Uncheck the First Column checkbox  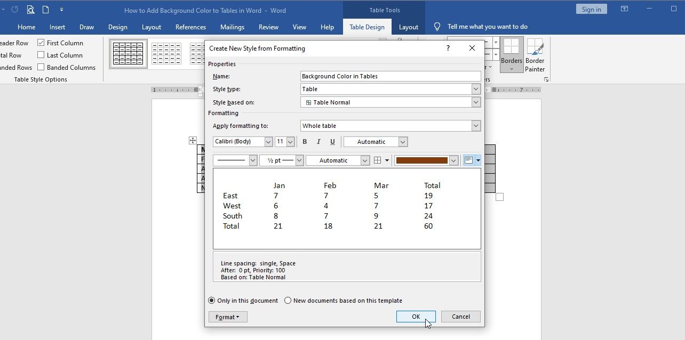(x=41, y=43)
